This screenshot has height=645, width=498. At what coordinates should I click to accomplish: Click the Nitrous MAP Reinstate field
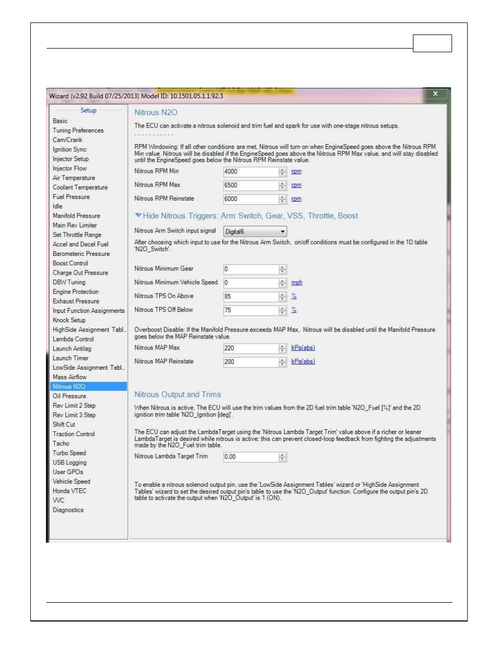point(251,362)
